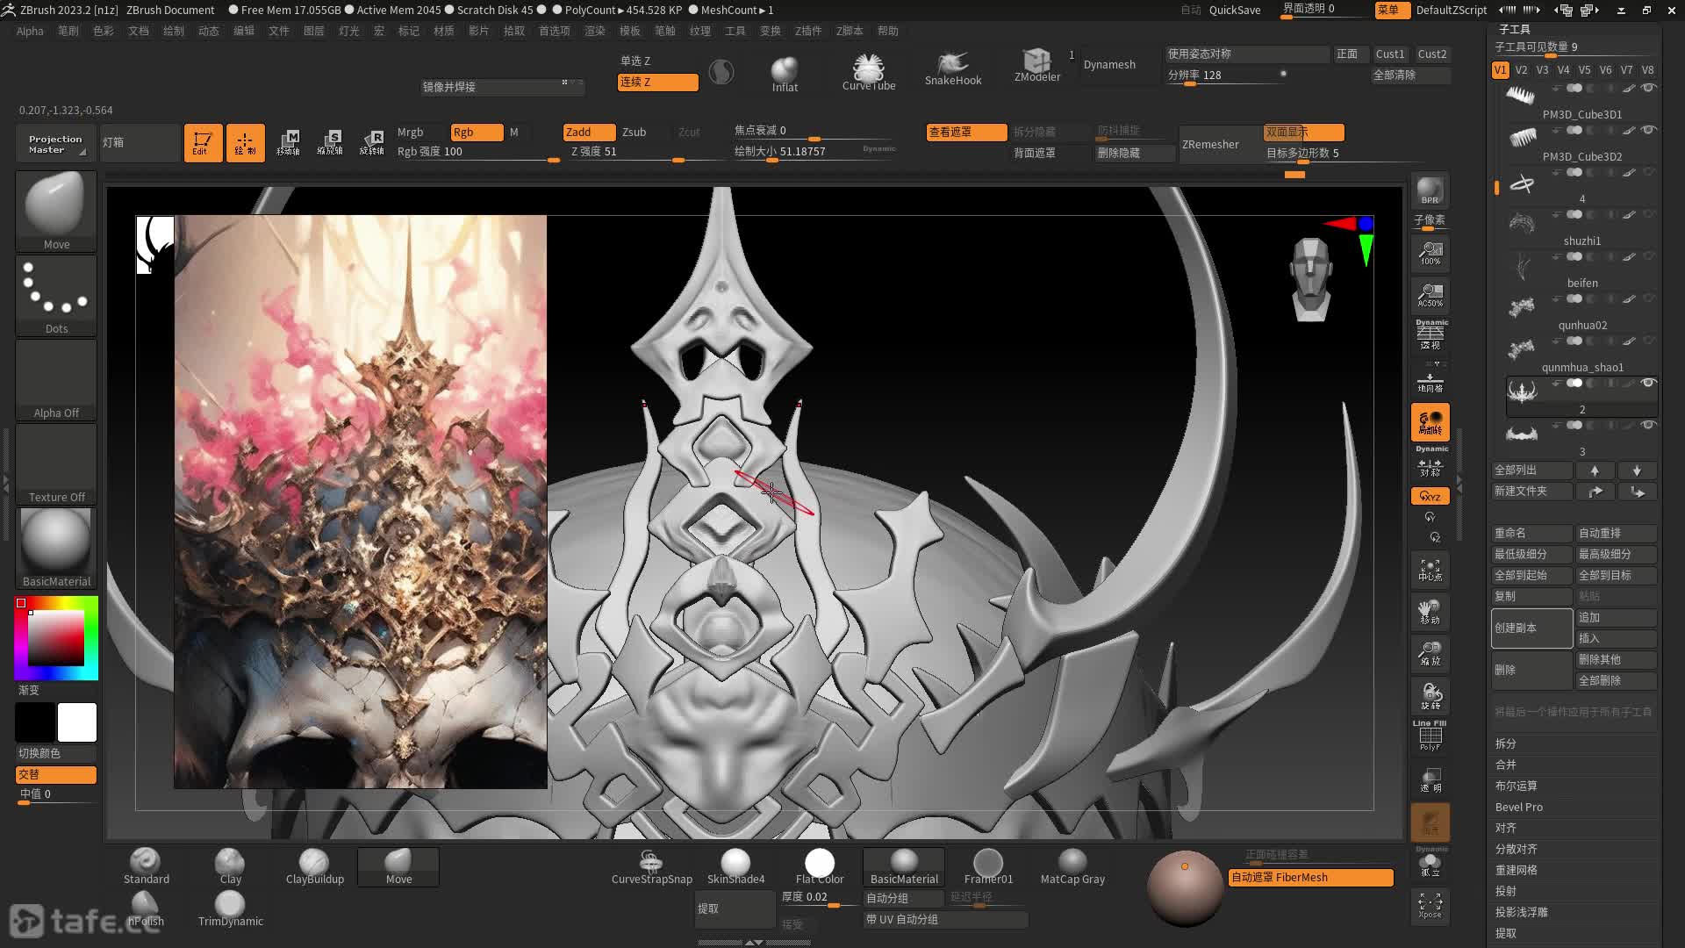1685x948 pixels.
Task: Choose the SnakeHook brush
Action: (x=953, y=68)
